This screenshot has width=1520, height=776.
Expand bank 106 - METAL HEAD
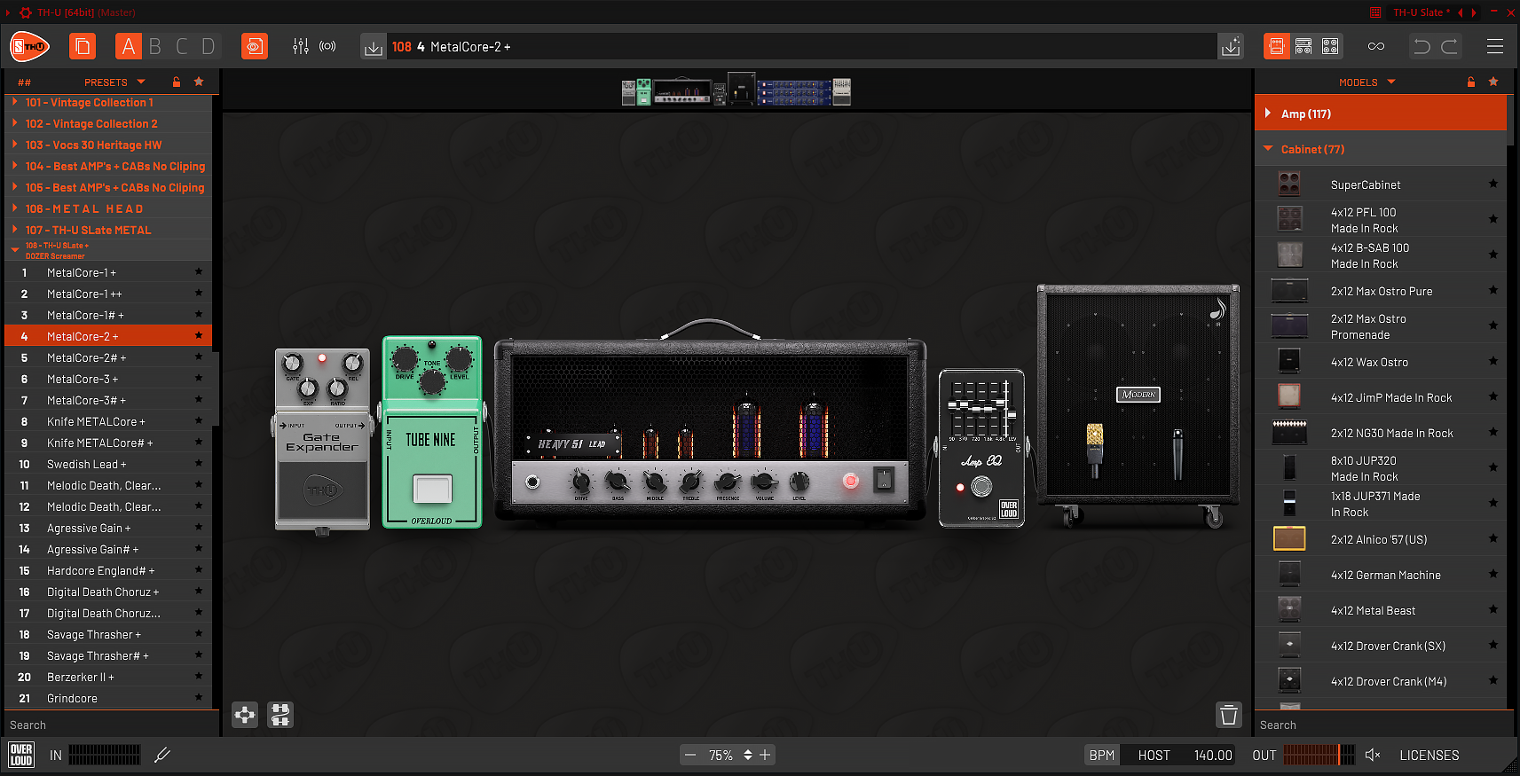click(108, 208)
